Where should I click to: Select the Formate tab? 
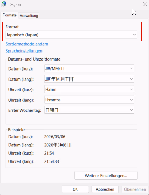tap(10, 15)
